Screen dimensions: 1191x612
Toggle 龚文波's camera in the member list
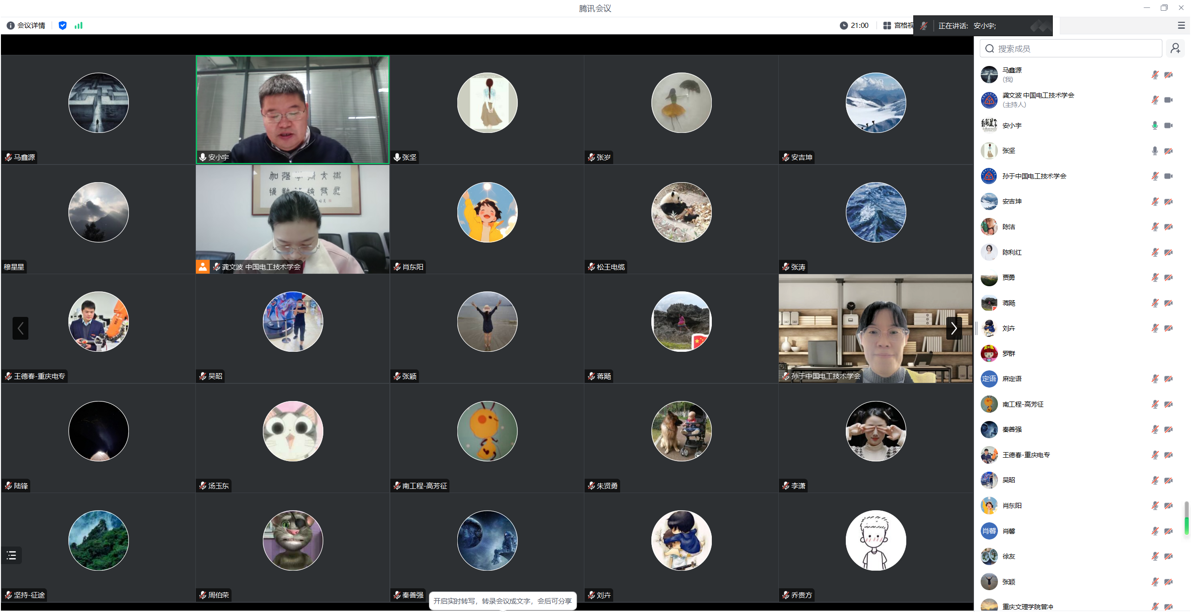pos(1169,99)
